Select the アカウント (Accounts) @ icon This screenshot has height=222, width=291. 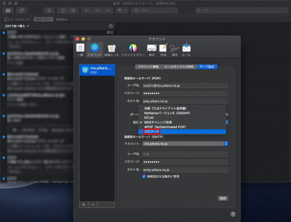coord(94,49)
